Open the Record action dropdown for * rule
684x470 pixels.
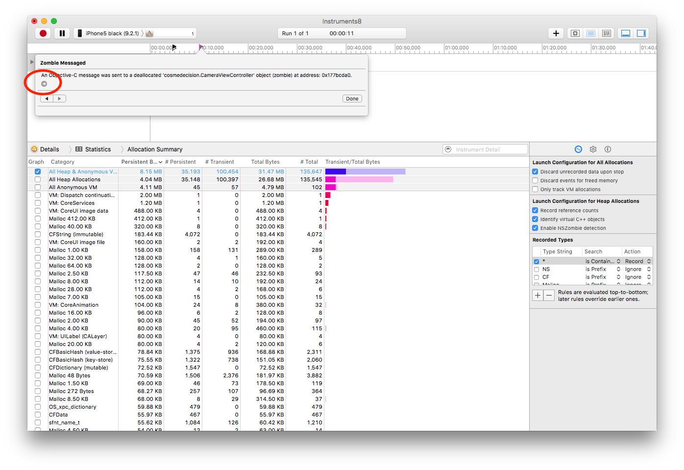[x=638, y=261]
